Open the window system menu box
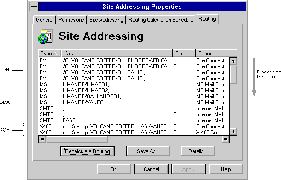This screenshot has height=180, width=281. (34, 6)
